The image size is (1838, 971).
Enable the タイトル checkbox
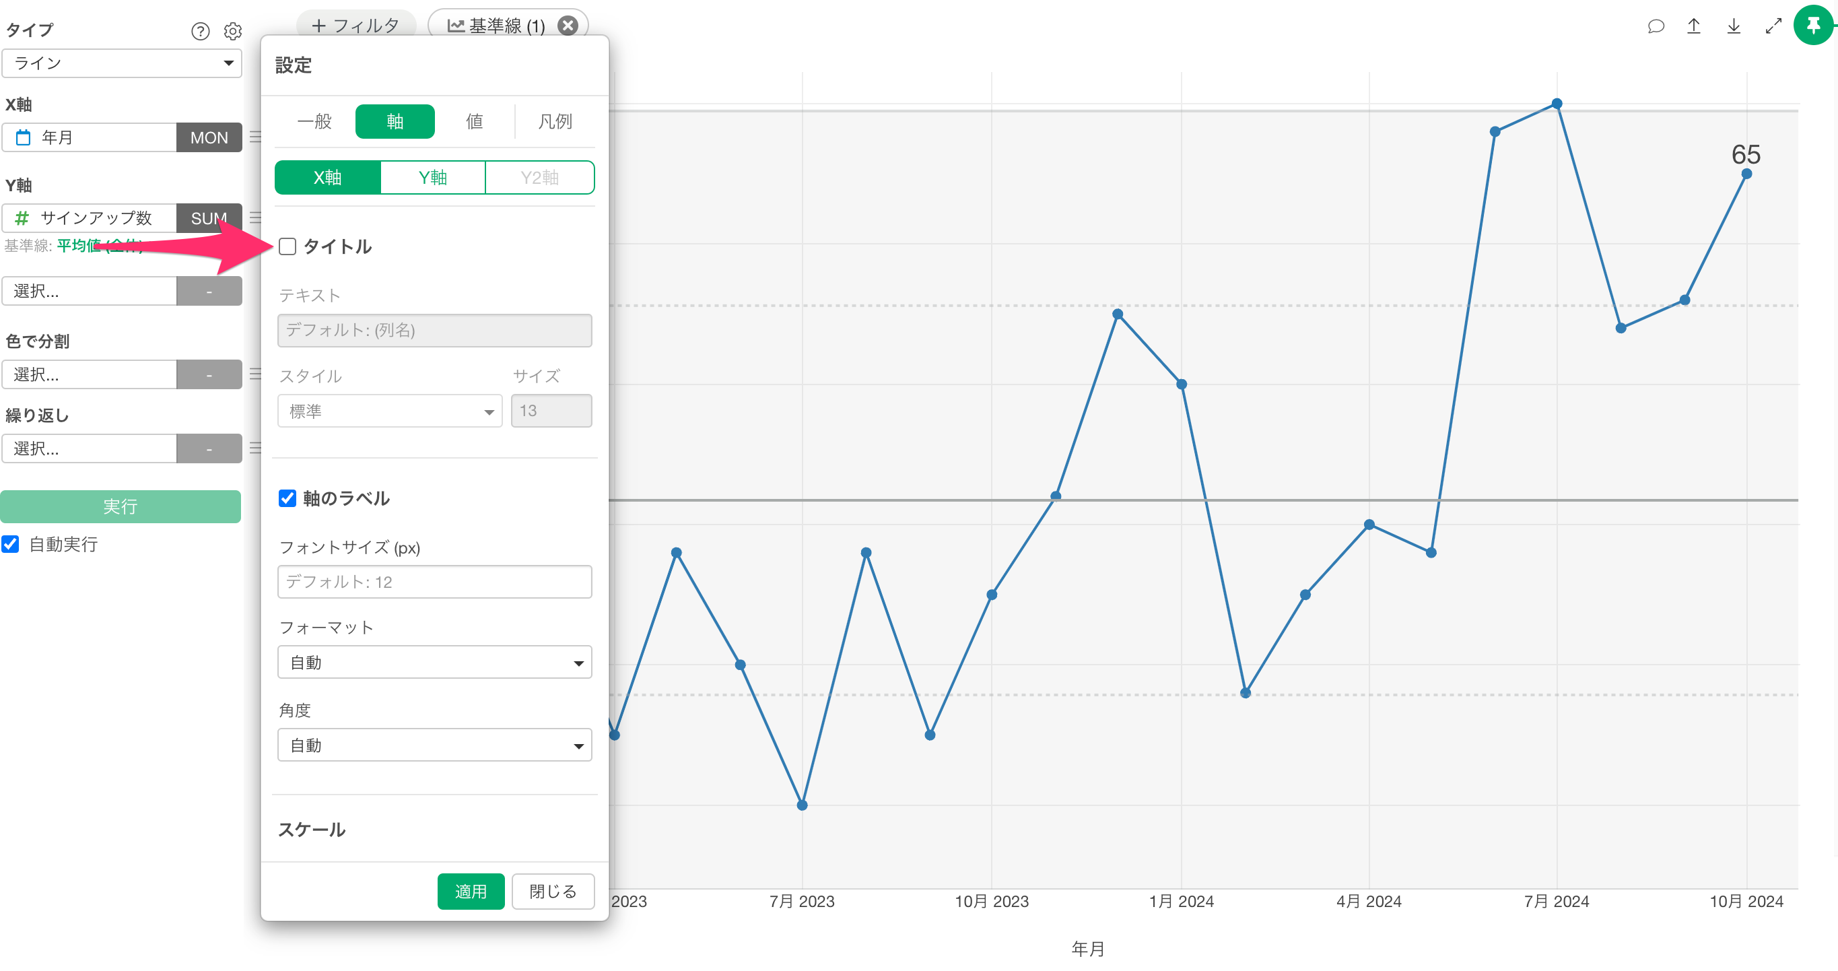coord(287,247)
